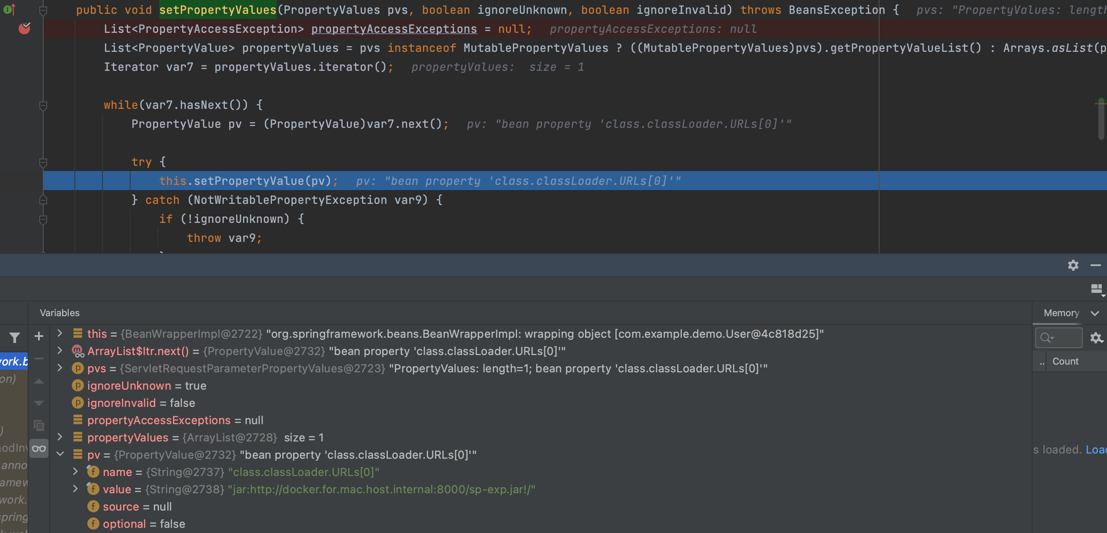Image resolution: width=1107 pixels, height=533 pixels.
Task: Click the pvs parameter icon
Action: point(78,368)
